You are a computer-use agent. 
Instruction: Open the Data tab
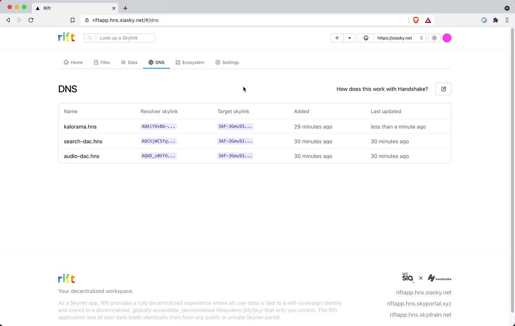click(129, 62)
